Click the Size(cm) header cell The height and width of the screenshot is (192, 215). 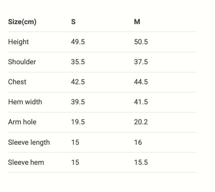(x=22, y=22)
